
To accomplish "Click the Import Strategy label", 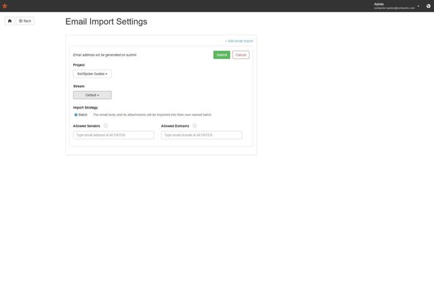I will point(85,107).
